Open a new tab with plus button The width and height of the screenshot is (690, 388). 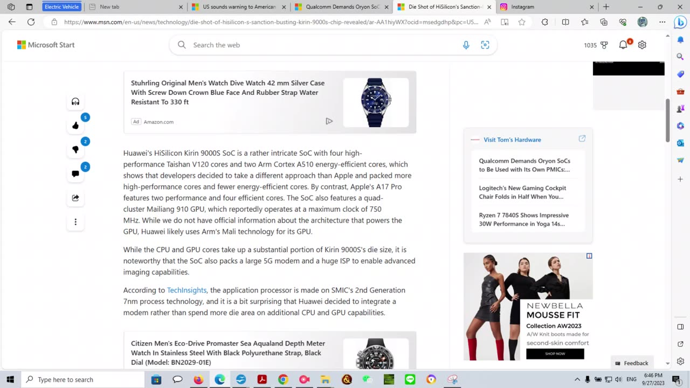click(x=606, y=7)
